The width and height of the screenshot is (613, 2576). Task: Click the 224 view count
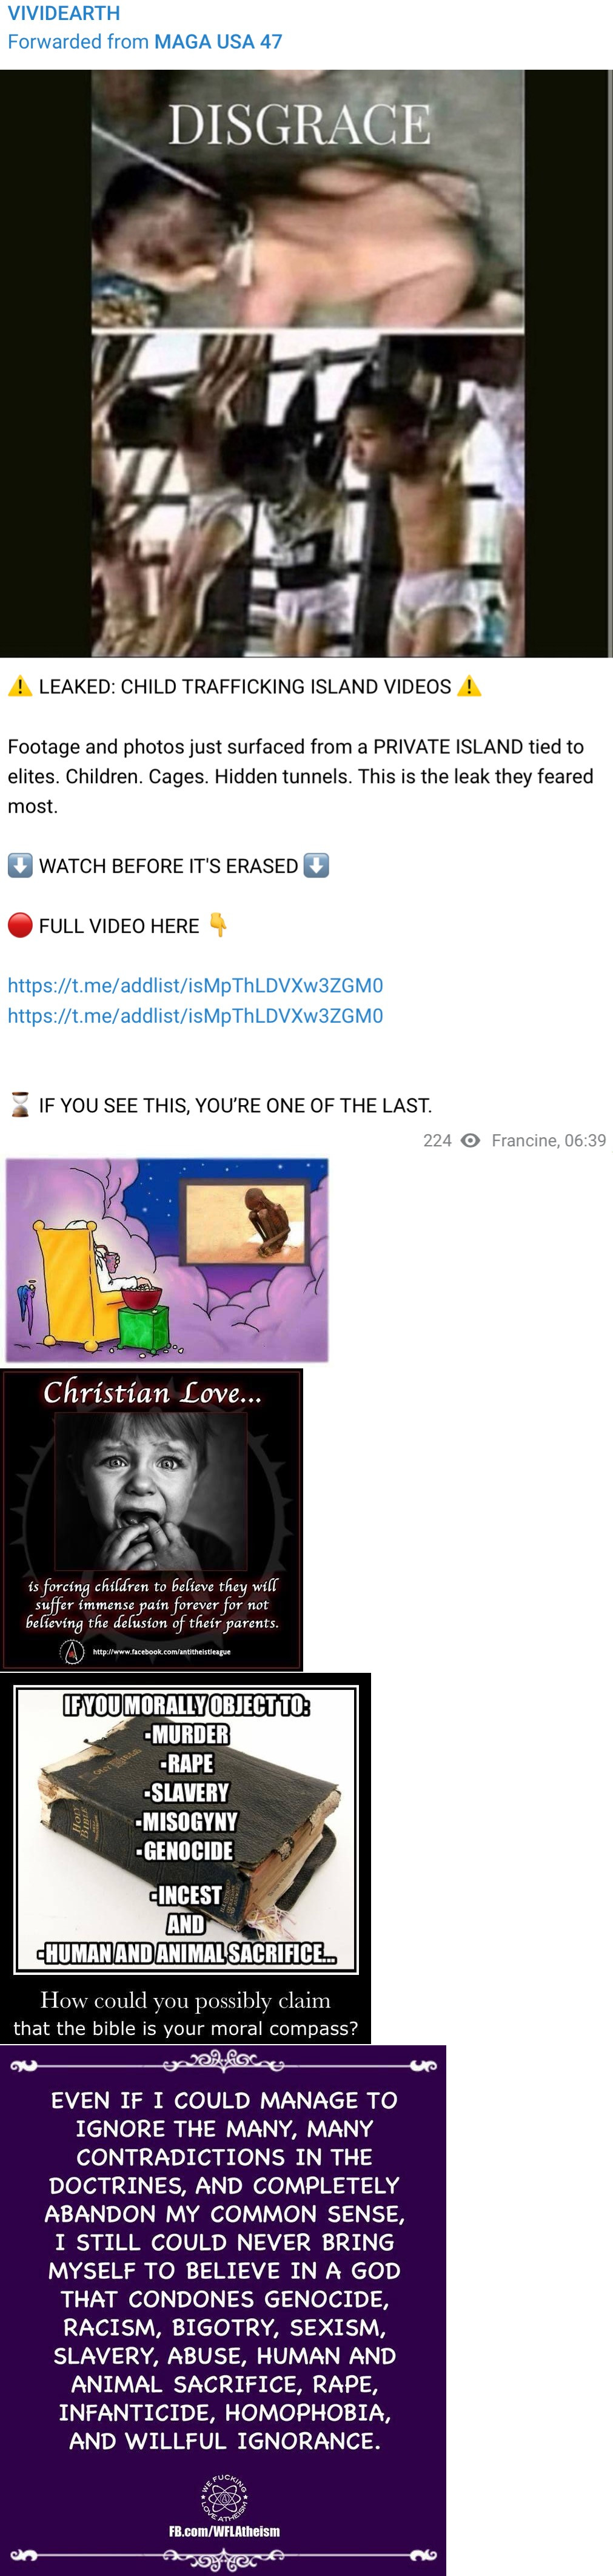click(x=437, y=1140)
